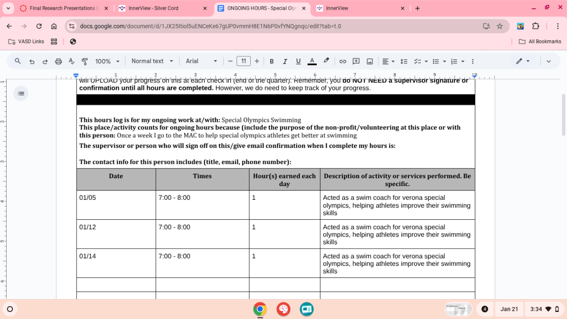Open the All Bookmarks folder
This screenshot has width=567, height=319.
(540, 42)
